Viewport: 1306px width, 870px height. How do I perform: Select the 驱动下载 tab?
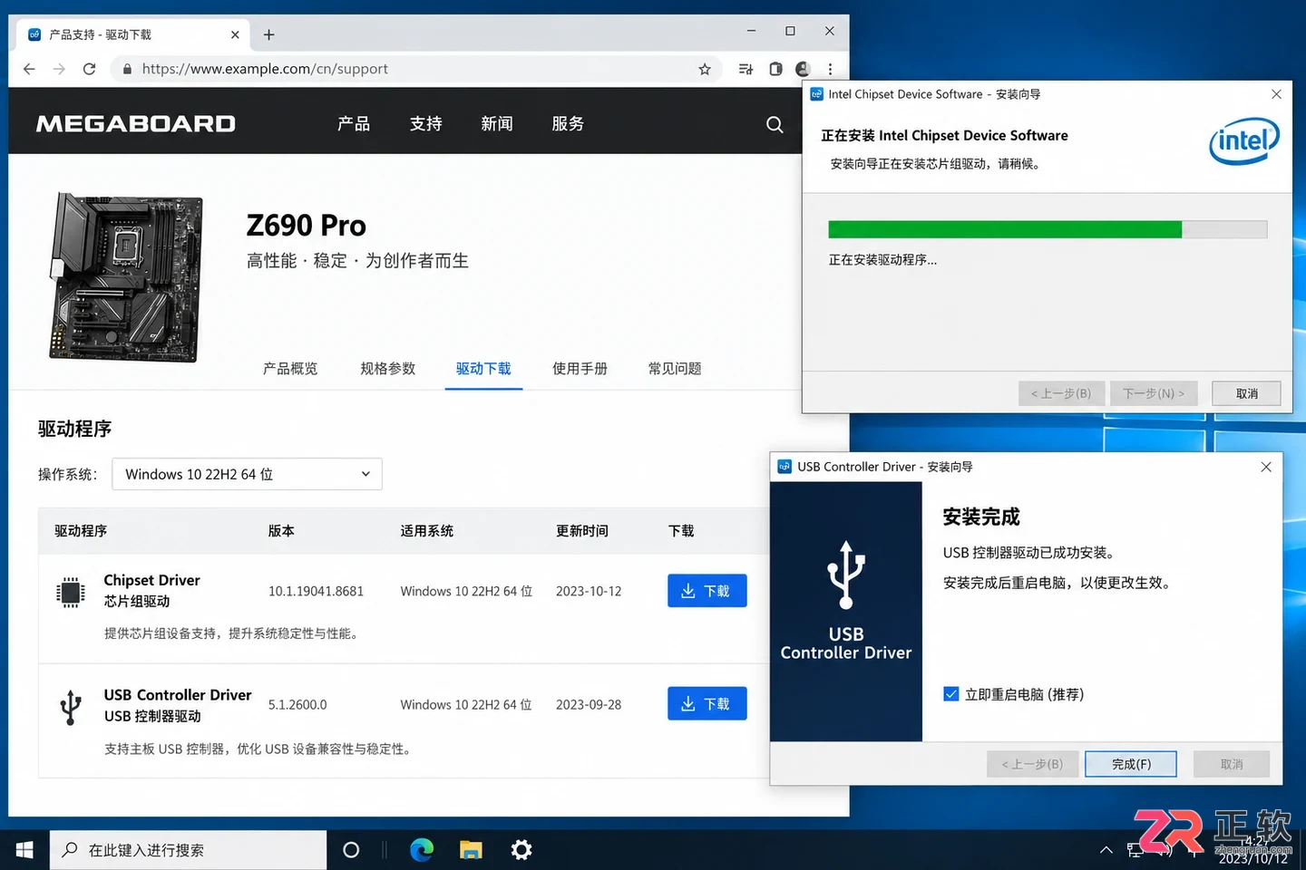tap(483, 369)
